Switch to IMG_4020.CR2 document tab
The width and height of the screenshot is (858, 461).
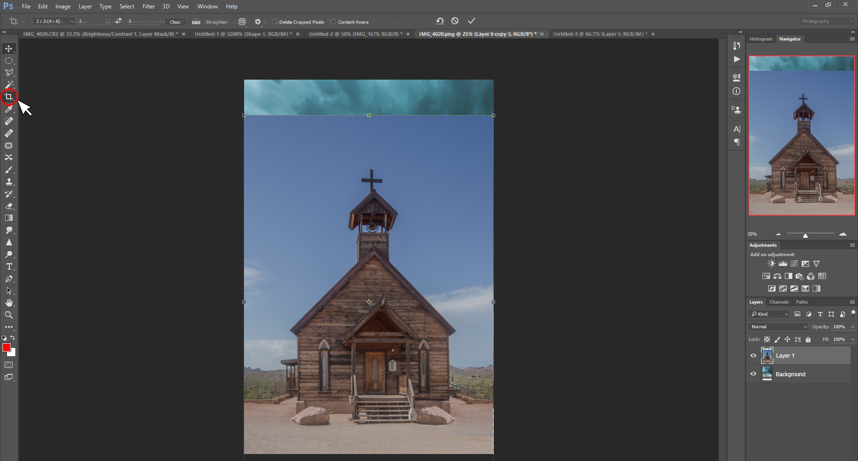[100, 34]
